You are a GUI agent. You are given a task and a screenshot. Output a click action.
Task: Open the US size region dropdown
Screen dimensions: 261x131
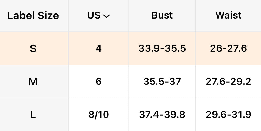point(99,16)
